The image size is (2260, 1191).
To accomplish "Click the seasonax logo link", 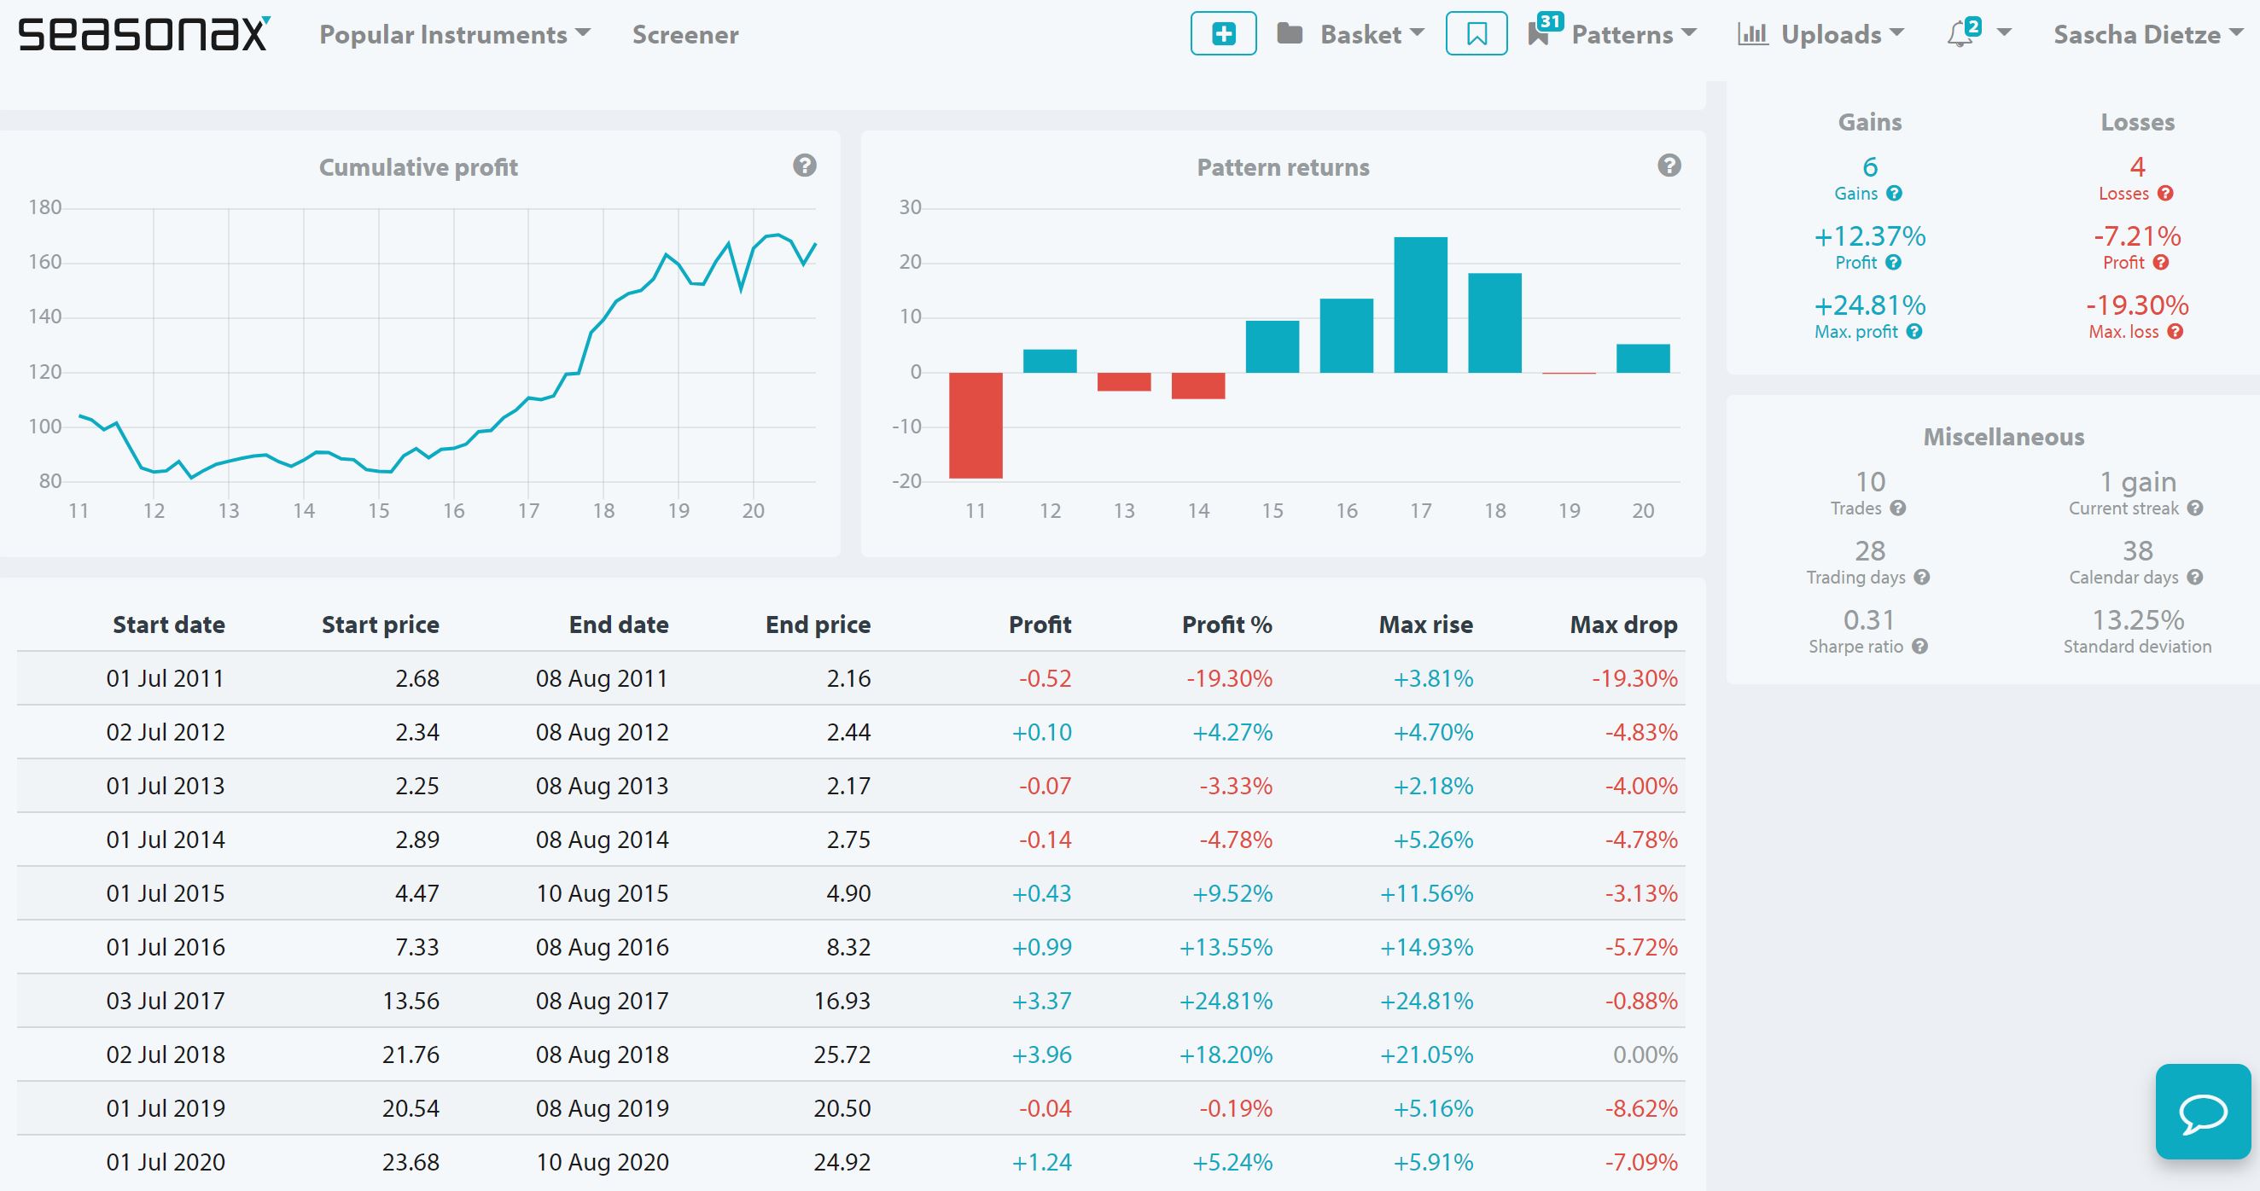I will click(x=144, y=34).
